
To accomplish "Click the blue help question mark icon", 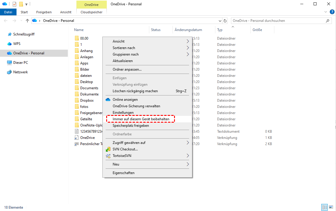I will pyautogui.click(x=332, y=12).
